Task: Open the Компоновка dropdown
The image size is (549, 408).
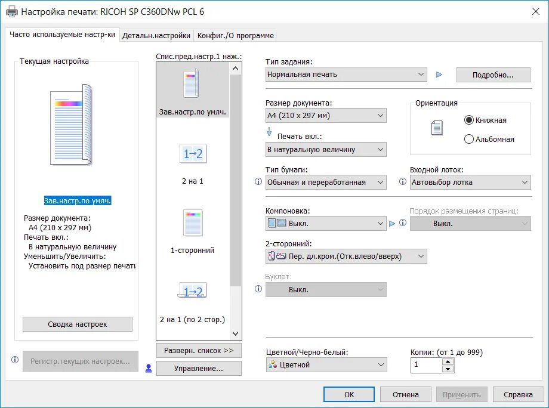Action: pos(326,223)
